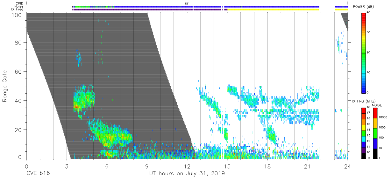Click the noise scale value '10000'
Screen dimensions: 391x180
click(383, 117)
